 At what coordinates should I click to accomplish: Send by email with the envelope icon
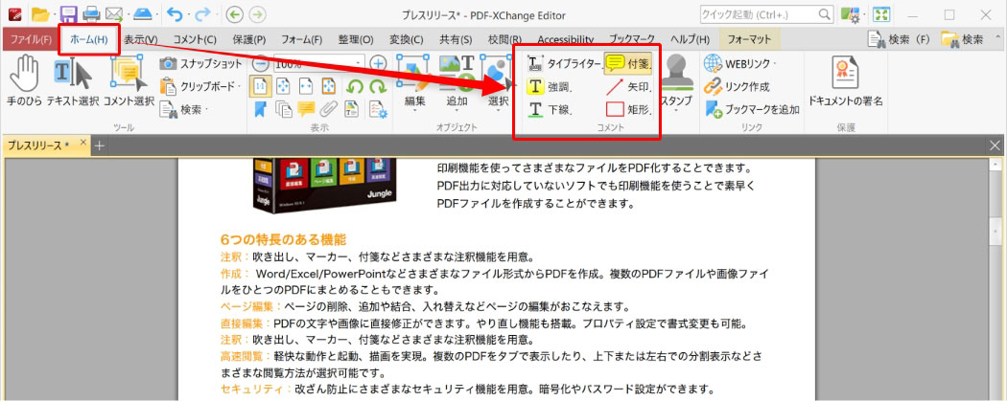click(113, 13)
